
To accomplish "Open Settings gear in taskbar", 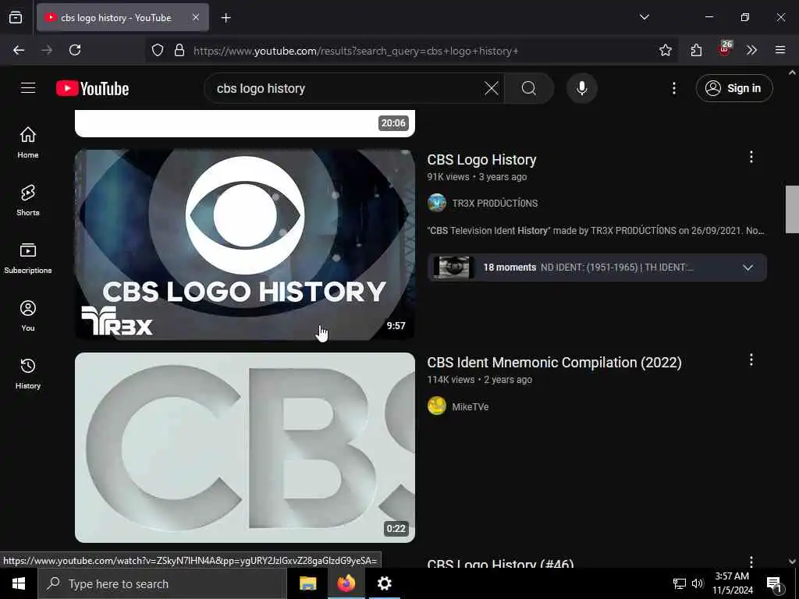I will pyautogui.click(x=384, y=583).
